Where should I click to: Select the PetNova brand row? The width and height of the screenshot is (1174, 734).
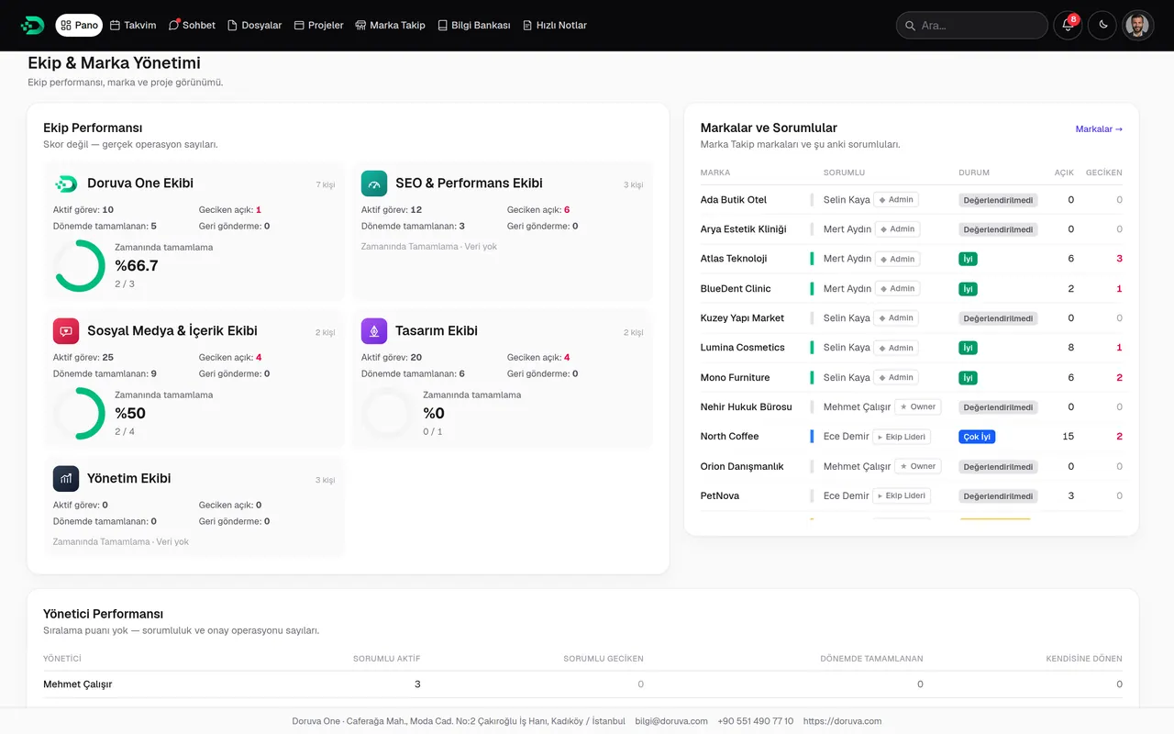pyautogui.click(x=911, y=496)
